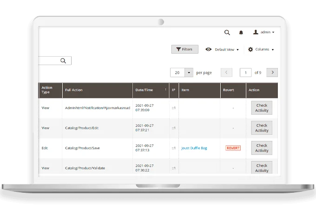
Task: Click the Action Type column header
Action: click(47, 90)
